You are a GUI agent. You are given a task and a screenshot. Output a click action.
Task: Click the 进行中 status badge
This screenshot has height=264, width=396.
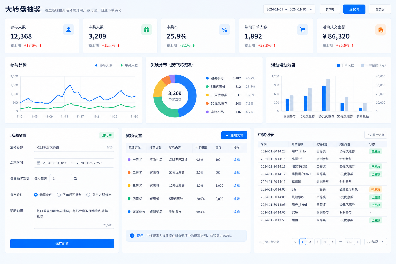(x=107, y=135)
